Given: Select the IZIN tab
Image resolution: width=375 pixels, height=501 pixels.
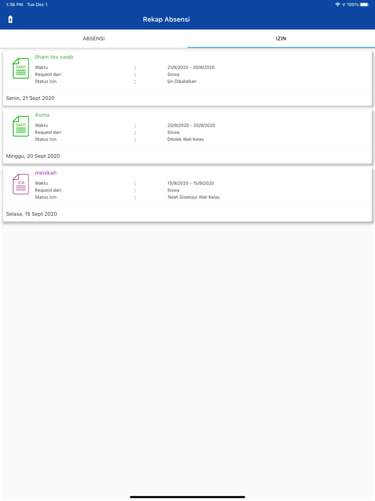Looking at the screenshot, I should pos(281,39).
